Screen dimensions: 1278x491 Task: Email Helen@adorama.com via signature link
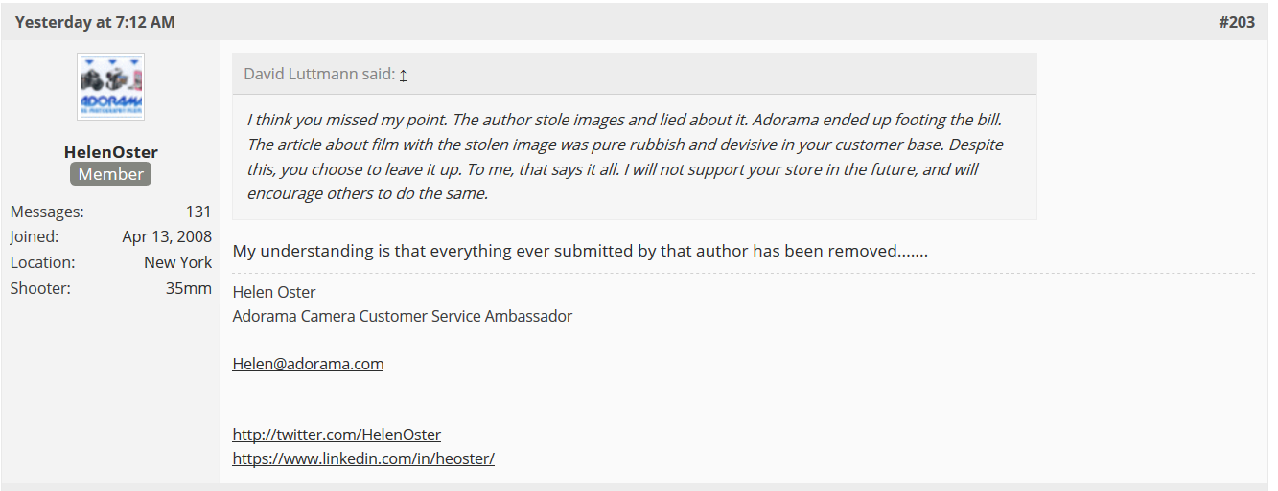tap(308, 364)
